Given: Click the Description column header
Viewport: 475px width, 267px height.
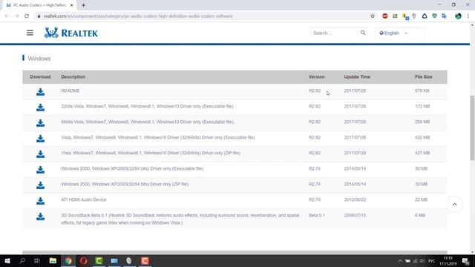Looking at the screenshot, I should pos(73,77).
